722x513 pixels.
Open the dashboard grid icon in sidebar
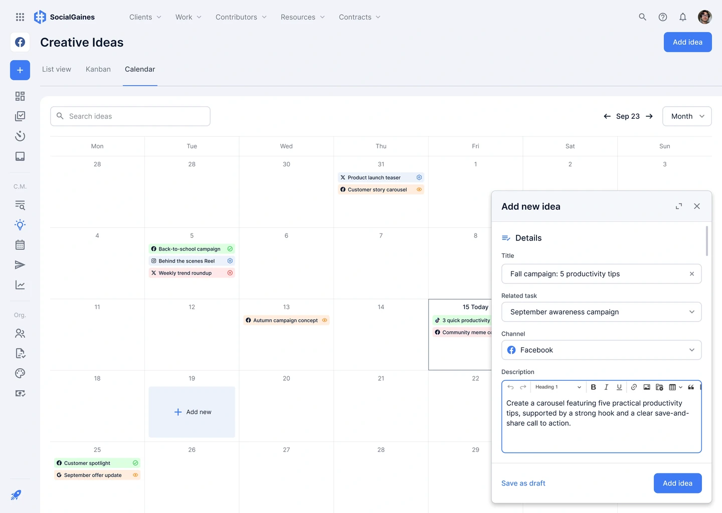pyautogui.click(x=20, y=96)
